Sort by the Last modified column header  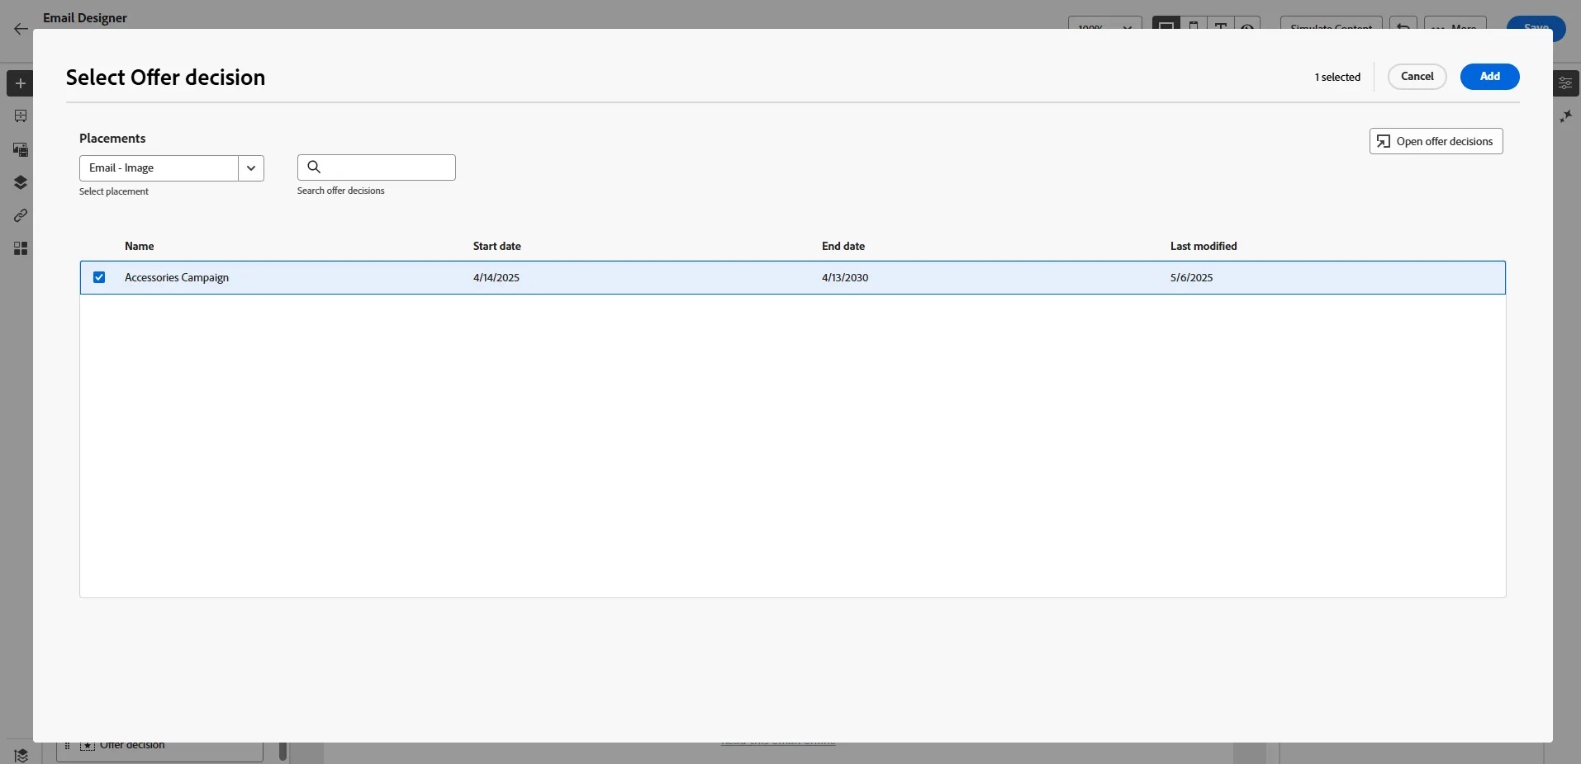pos(1203,246)
